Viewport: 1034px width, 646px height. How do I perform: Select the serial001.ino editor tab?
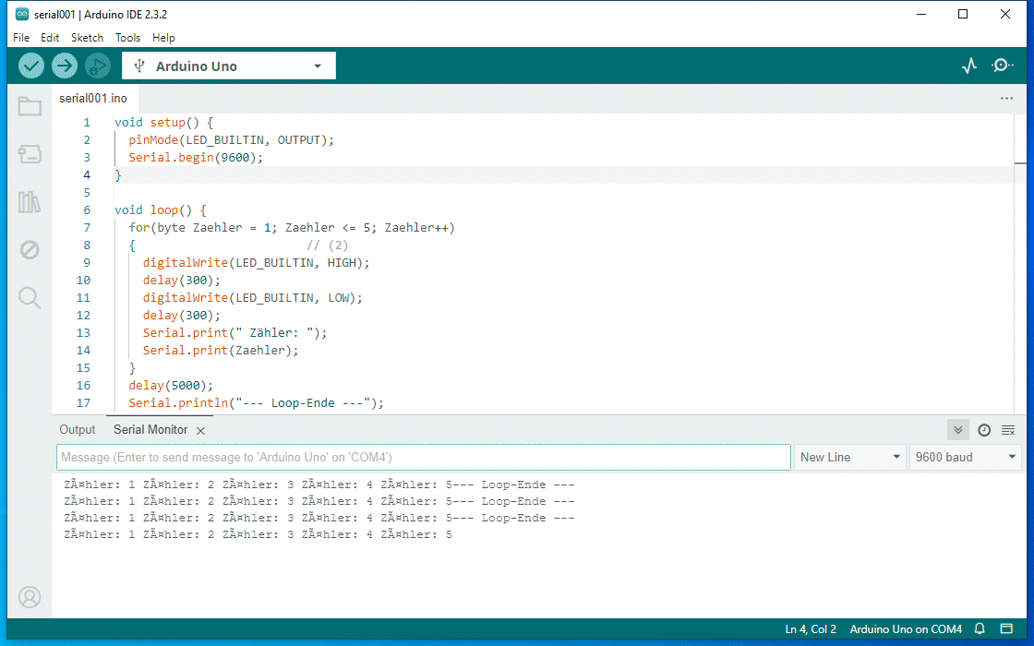(x=93, y=98)
